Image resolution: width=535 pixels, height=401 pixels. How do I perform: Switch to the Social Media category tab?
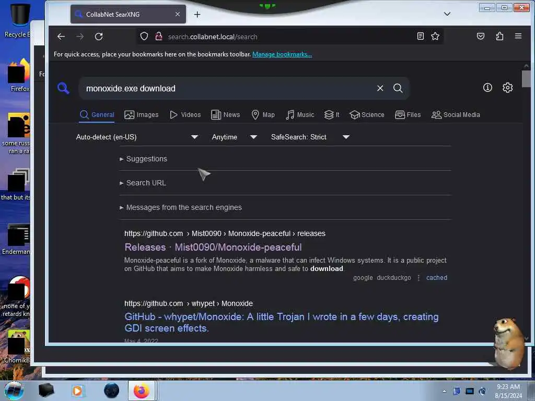point(456,115)
